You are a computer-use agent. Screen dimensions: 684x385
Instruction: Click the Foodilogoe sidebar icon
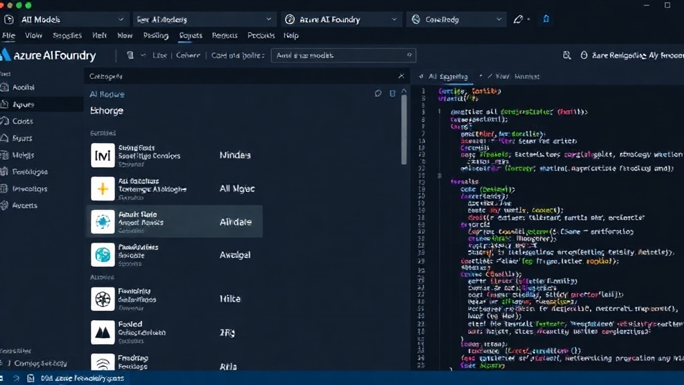point(5,172)
